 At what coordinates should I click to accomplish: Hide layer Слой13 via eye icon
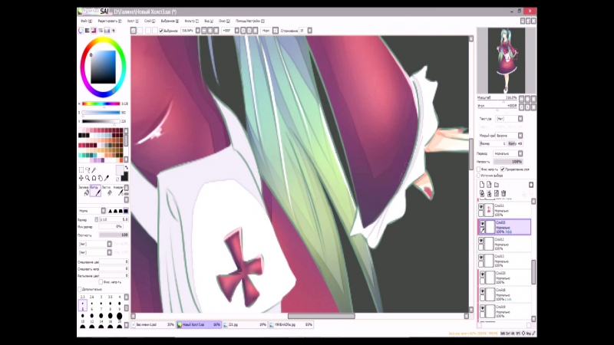481,258
